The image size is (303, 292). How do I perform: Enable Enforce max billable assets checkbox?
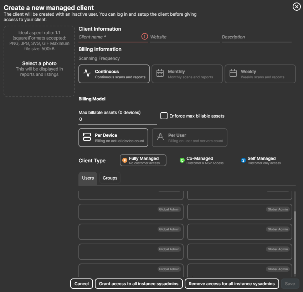point(164,116)
